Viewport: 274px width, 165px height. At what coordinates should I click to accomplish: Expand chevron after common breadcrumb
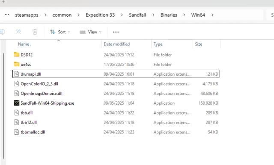[79, 15]
